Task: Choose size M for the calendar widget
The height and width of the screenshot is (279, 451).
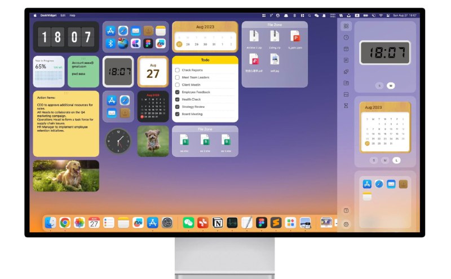Action: [385, 160]
